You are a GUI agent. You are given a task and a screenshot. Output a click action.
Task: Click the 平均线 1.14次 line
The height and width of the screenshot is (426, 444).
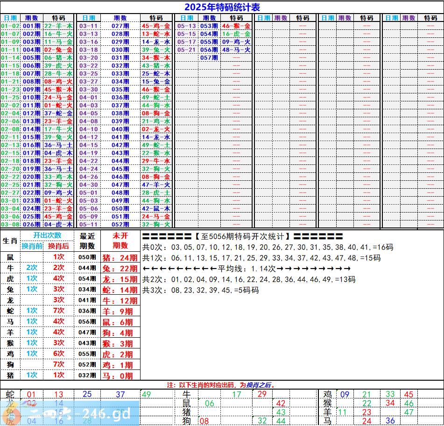point(246,269)
